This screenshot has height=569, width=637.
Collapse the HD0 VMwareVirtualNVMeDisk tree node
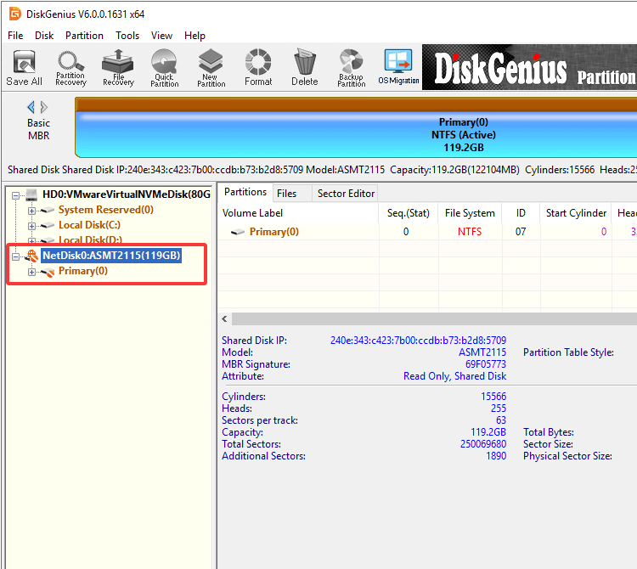16,194
